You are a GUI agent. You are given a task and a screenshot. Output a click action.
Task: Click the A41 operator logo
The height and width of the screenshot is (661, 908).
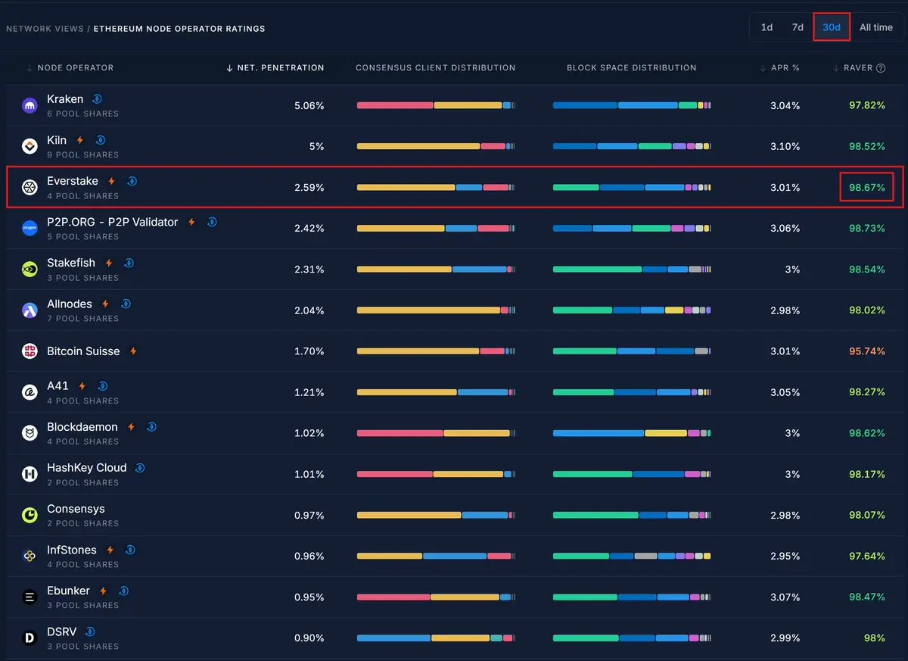pyautogui.click(x=30, y=392)
